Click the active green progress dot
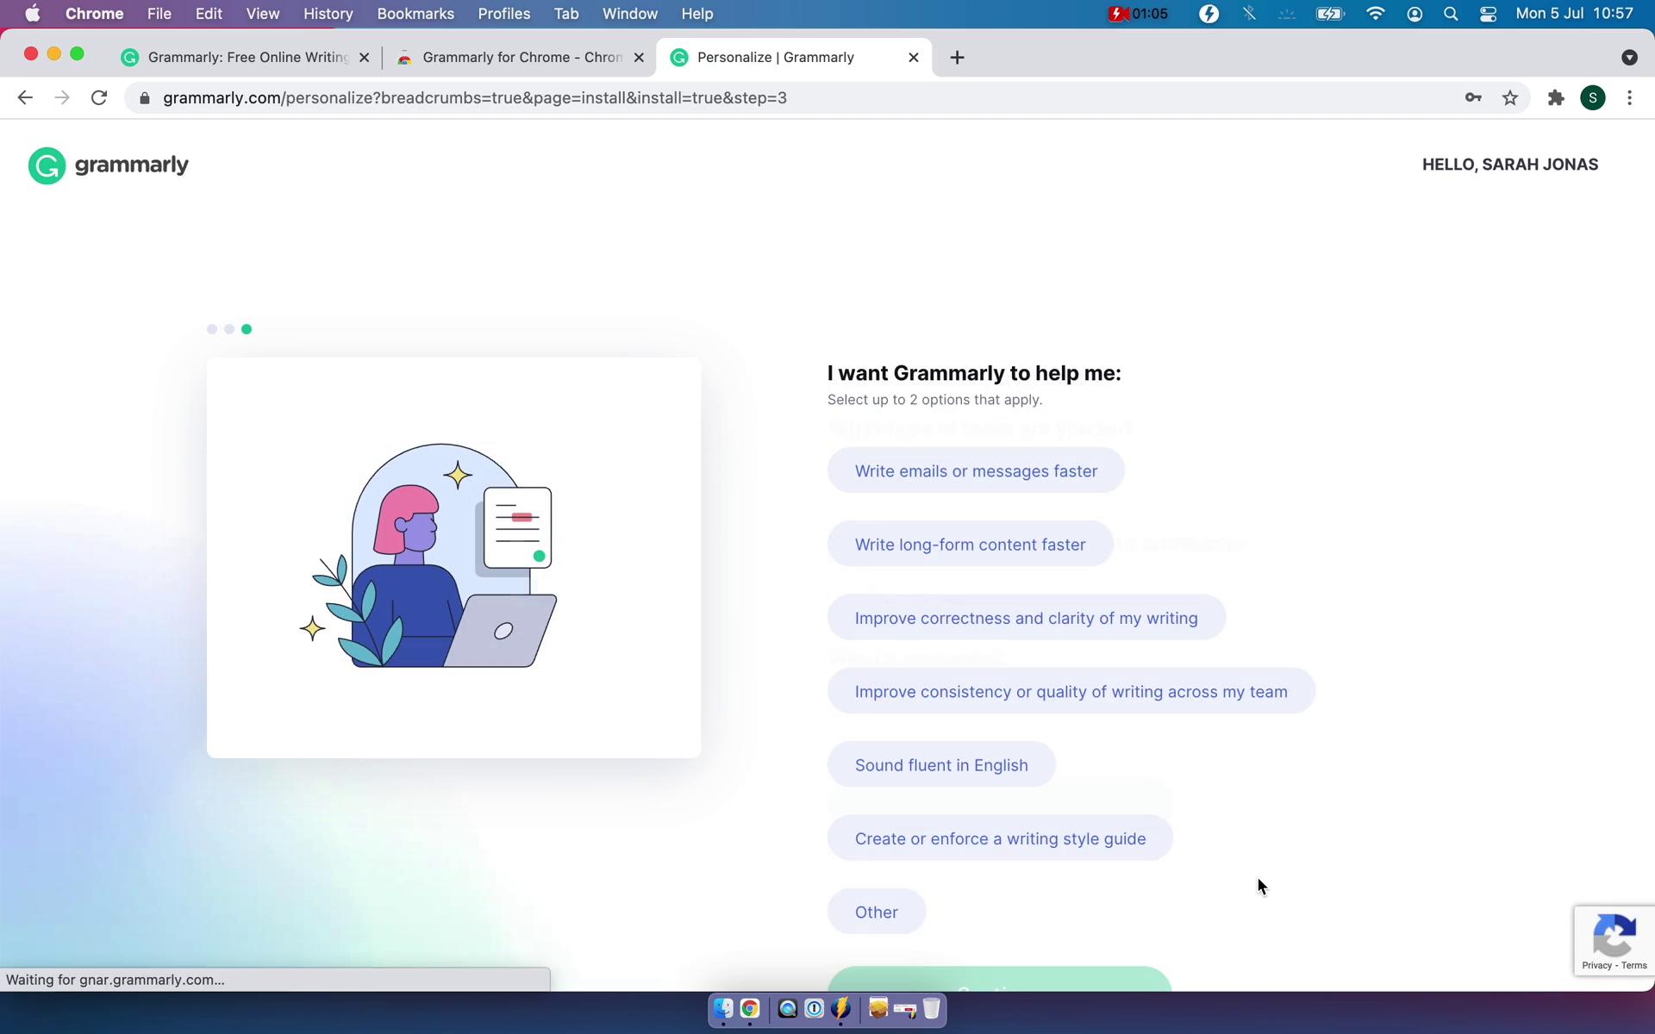Viewport: 1655px width, 1034px height. [x=247, y=329]
